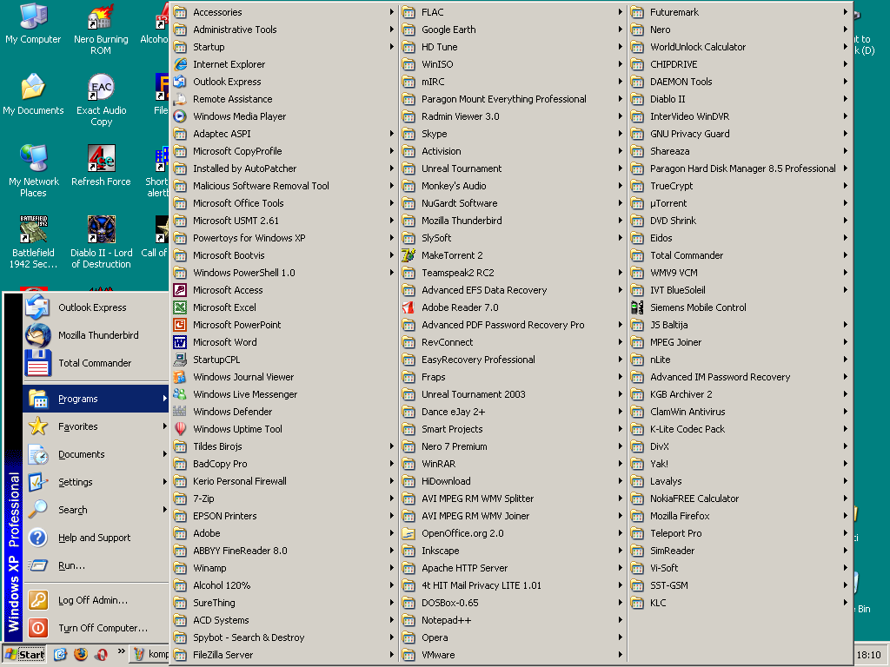Launch Diablo II Lord of Destruction shortcut

(x=101, y=242)
